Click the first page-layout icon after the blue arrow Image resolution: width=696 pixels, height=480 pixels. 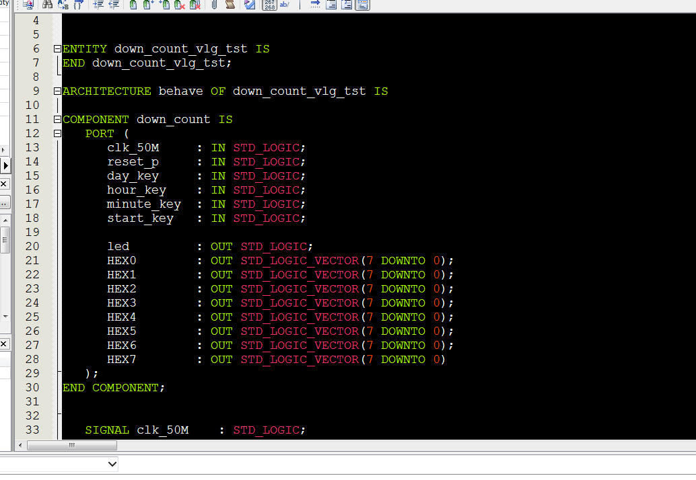tap(330, 5)
